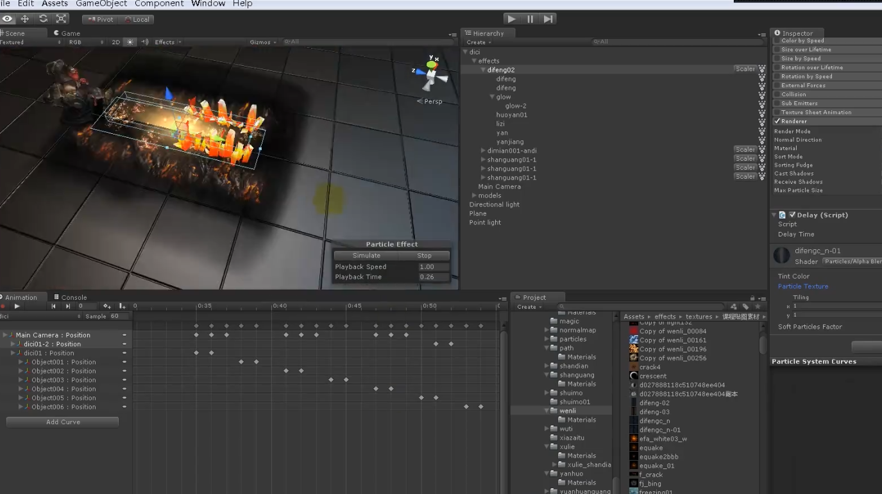Collapse the difeng02 hierarchy item
Screen dimensions: 882x494
483,70
